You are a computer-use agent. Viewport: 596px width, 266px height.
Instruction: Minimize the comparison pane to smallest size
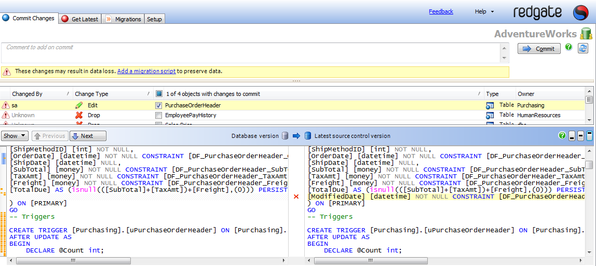pyautogui.click(x=572, y=136)
